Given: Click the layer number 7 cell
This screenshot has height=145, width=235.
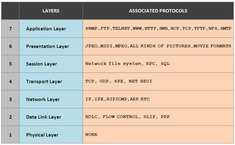Looking at the screenshot, I should click(10, 29).
